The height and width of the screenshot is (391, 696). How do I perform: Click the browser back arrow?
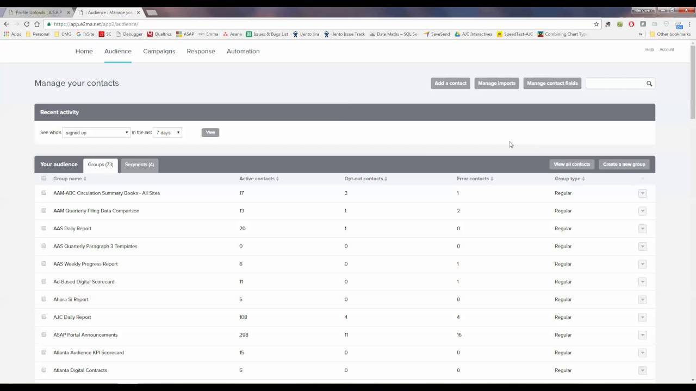[7, 24]
